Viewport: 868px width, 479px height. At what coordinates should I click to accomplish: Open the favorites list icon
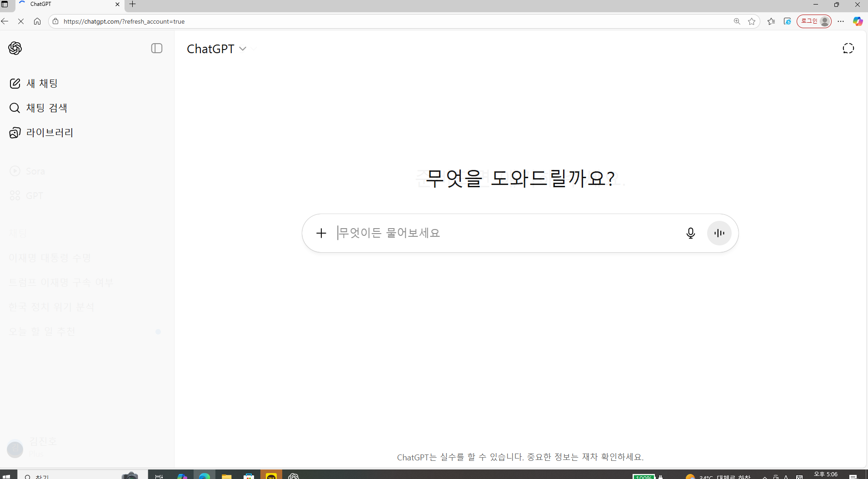pos(771,21)
